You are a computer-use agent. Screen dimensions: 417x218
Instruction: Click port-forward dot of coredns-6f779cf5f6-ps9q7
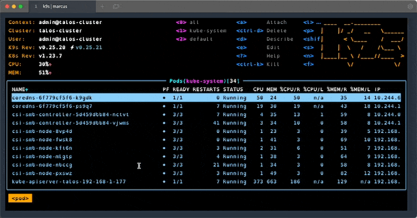pyautogui.click(x=164, y=106)
